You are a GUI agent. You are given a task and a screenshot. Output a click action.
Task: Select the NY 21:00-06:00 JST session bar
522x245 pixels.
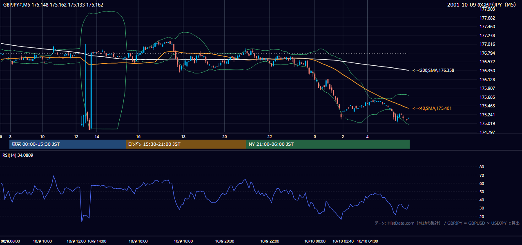[328, 144]
